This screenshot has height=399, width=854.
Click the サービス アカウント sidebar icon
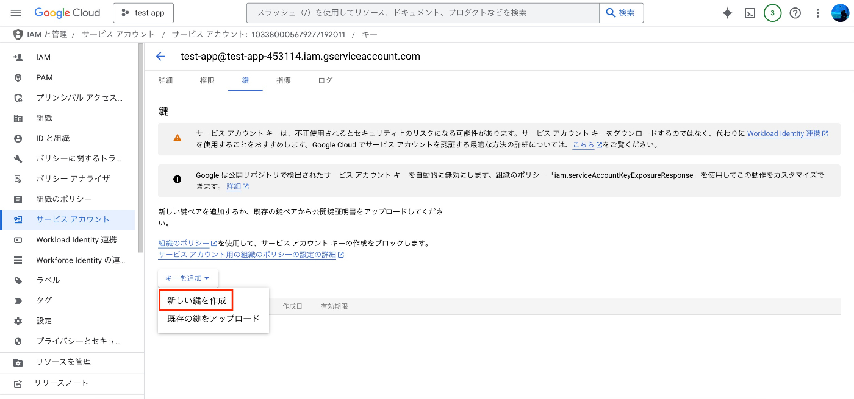[18, 219]
